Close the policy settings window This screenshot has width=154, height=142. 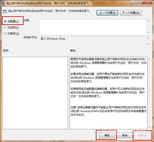click(147, 2)
